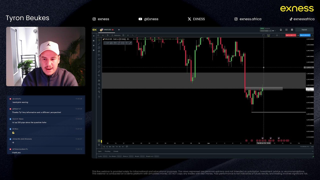
Task: Click the Deposit button
Action: click(304, 30)
